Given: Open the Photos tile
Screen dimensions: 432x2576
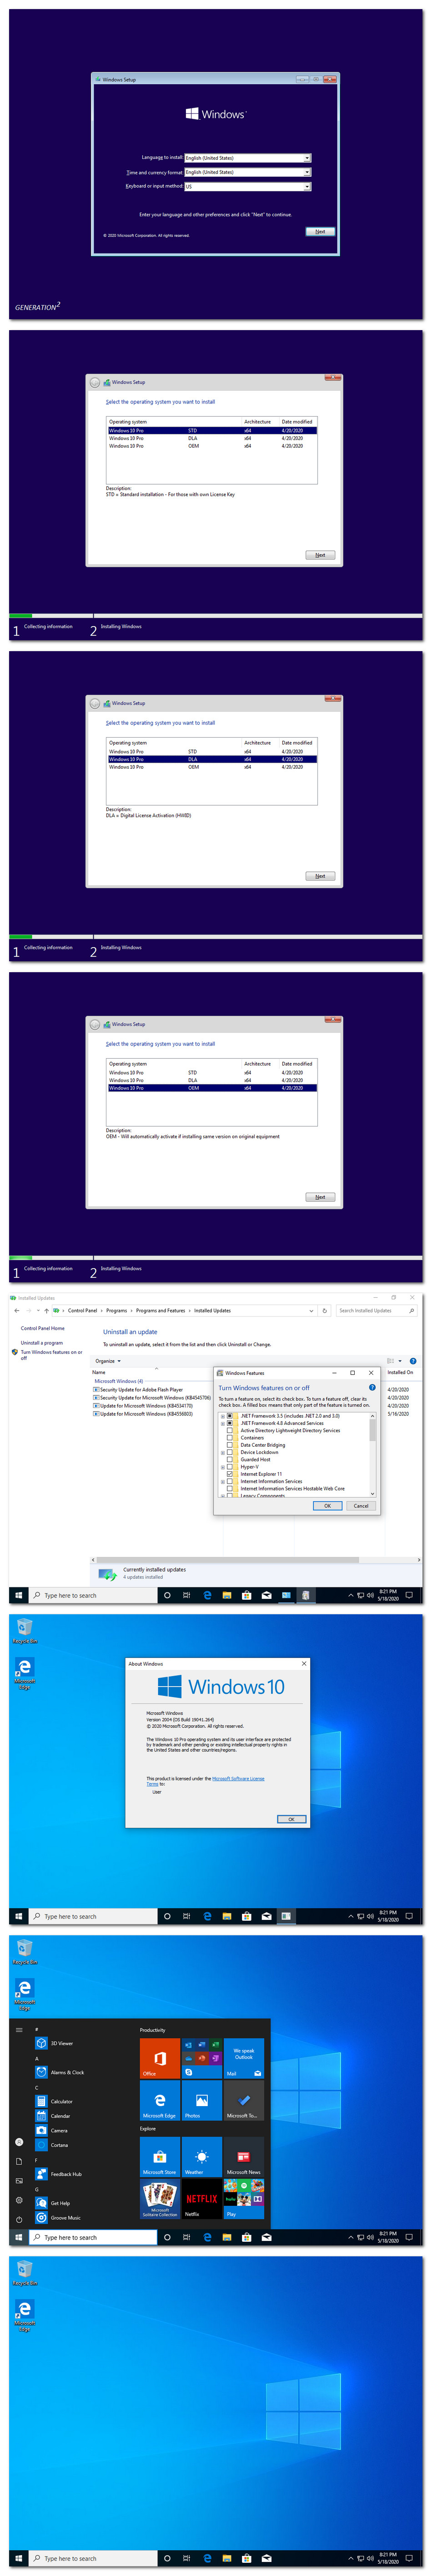Looking at the screenshot, I should tap(201, 2101).
